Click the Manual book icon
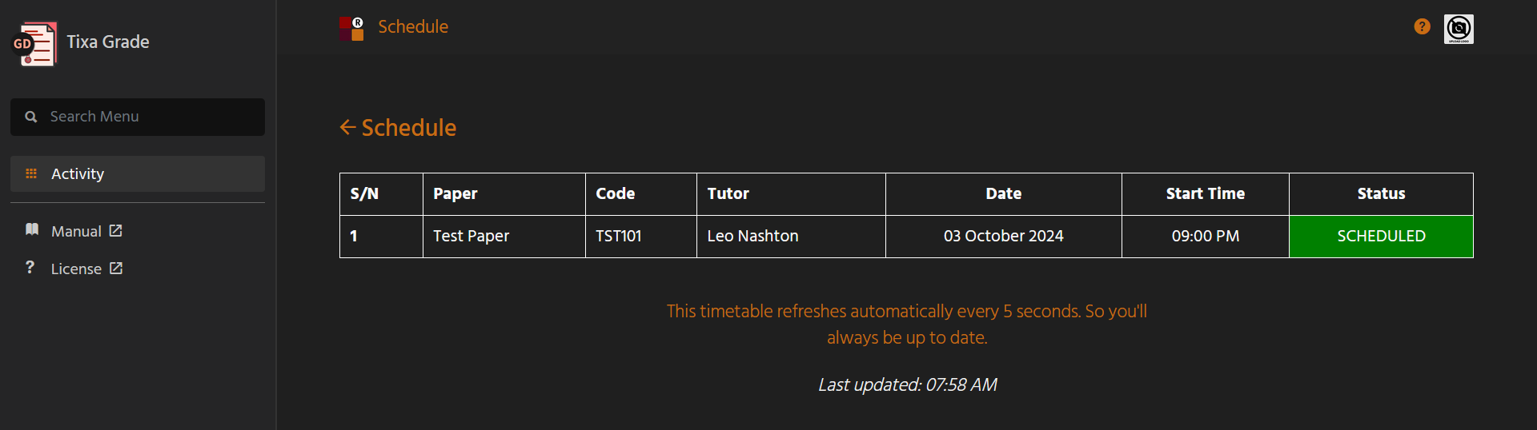Image resolution: width=1537 pixels, height=430 pixels. pyautogui.click(x=32, y=230)
